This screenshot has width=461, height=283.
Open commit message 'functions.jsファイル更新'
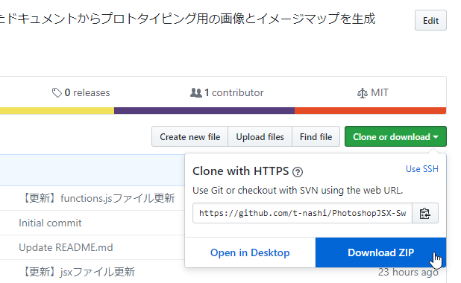tap(98, 198)
